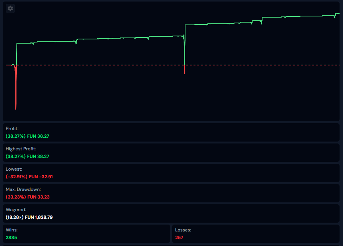Click the 'Lowest:' label
Viewport: 343px width, 246px height.
(14, 169)
